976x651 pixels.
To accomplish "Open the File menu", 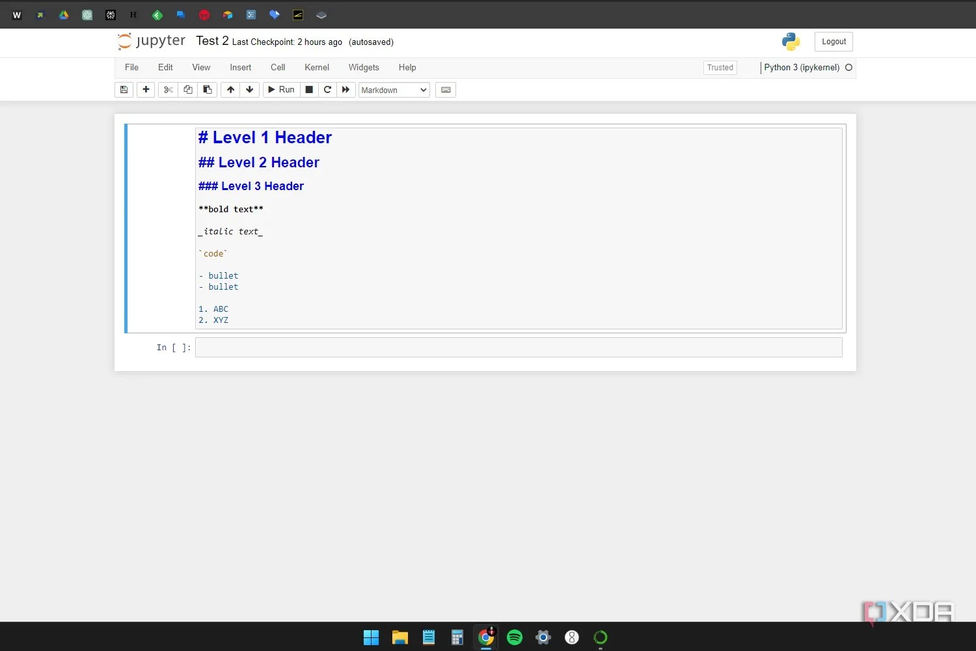I will pyautogui.click(x=131, y=67).
